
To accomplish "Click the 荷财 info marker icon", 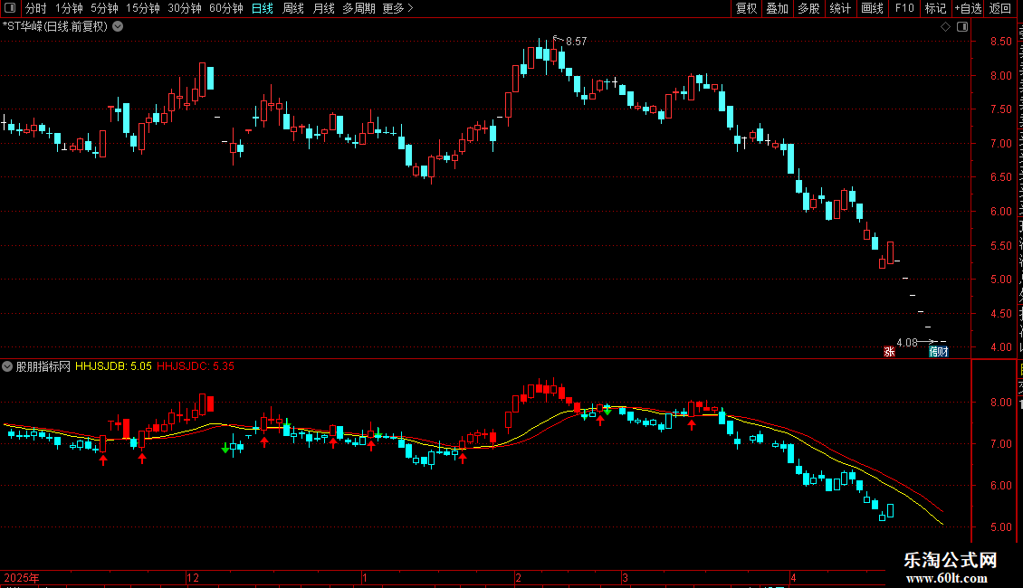I will point(938,351).
